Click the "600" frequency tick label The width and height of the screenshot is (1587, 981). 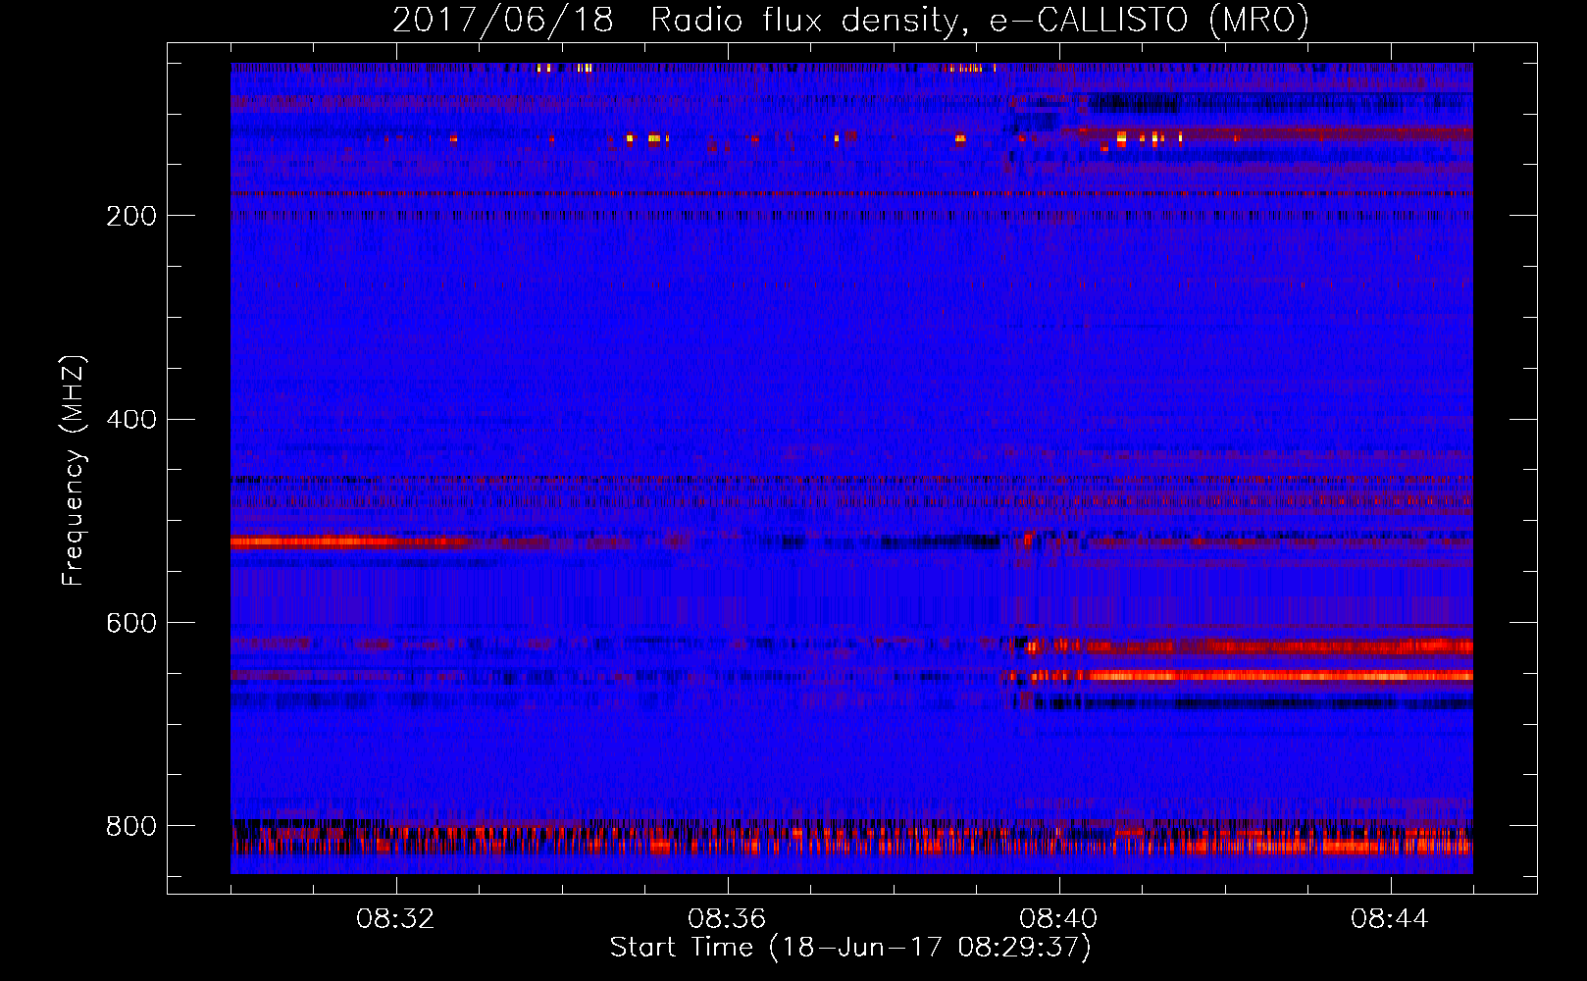pyautogui.click(x=131, y=624)
